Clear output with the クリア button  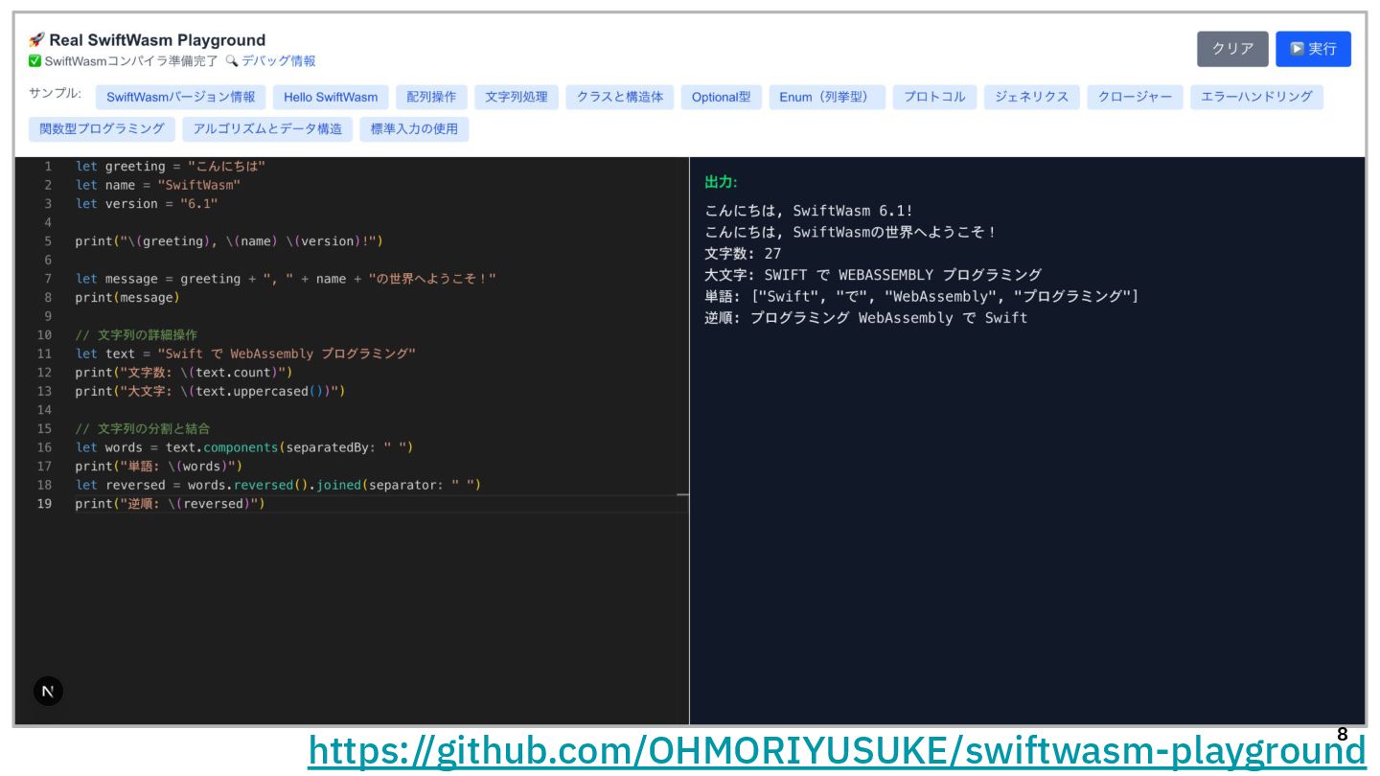[x=1232, y=49]
